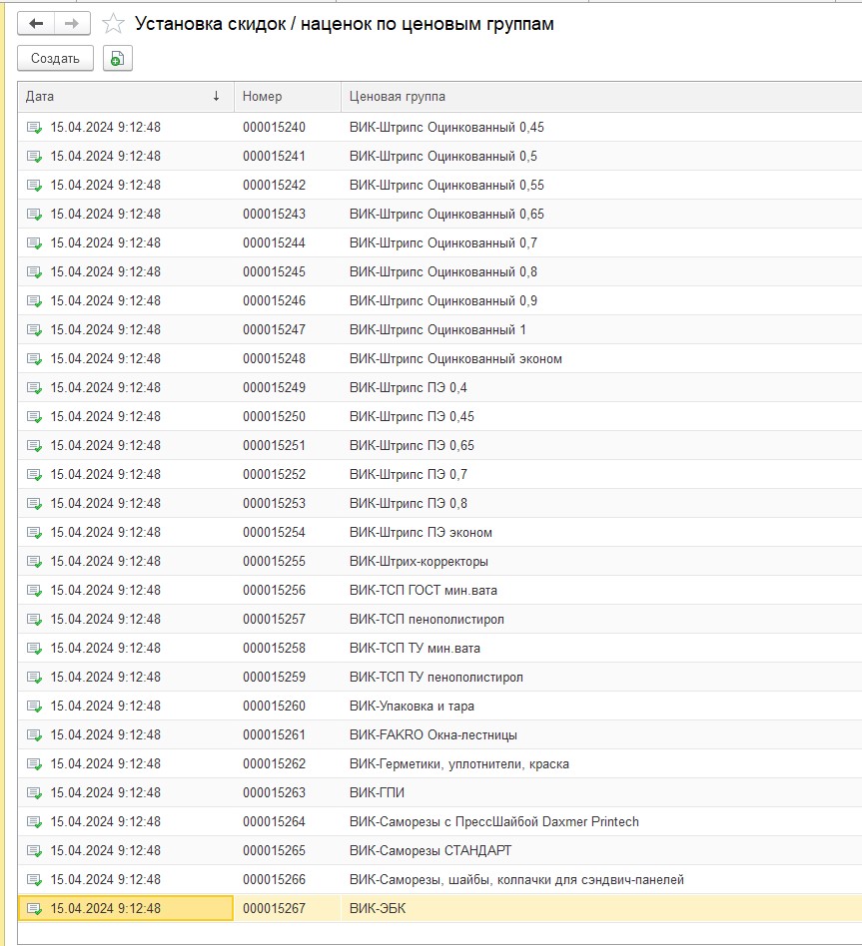Viewport: 862px width, 946px height.
Task: Click number cell 000015250
Action: tap(274, 417)
